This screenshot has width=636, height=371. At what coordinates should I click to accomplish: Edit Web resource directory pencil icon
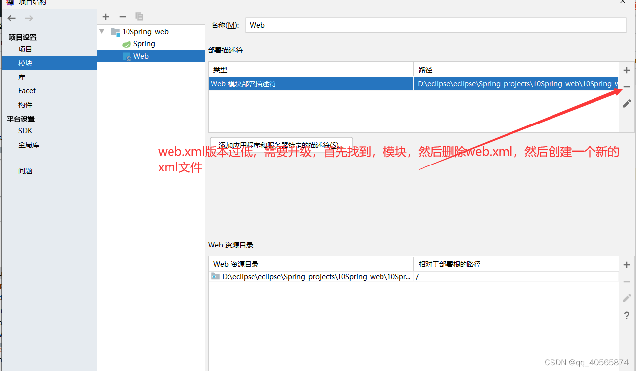tap(627, 298)
